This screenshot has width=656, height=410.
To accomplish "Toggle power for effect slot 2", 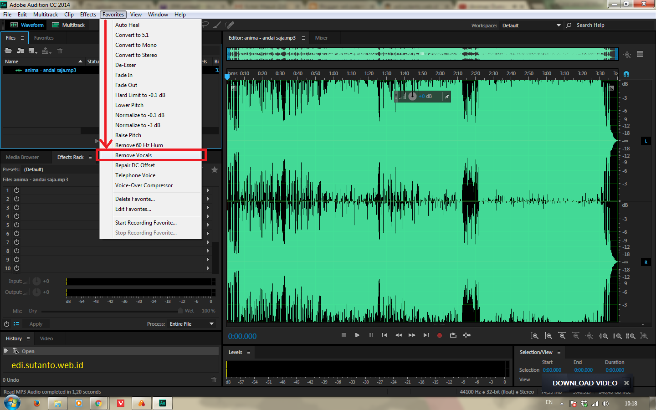I will (x=16, y=199).
